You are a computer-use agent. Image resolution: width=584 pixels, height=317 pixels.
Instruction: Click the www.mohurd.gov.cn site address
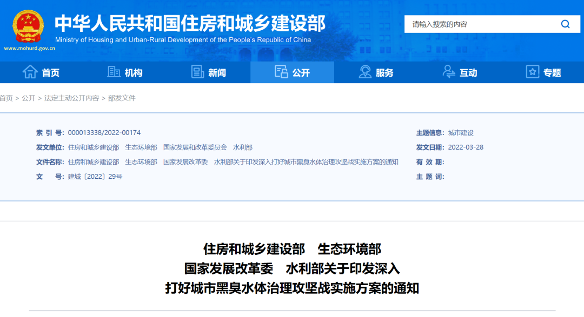point(29,48)
